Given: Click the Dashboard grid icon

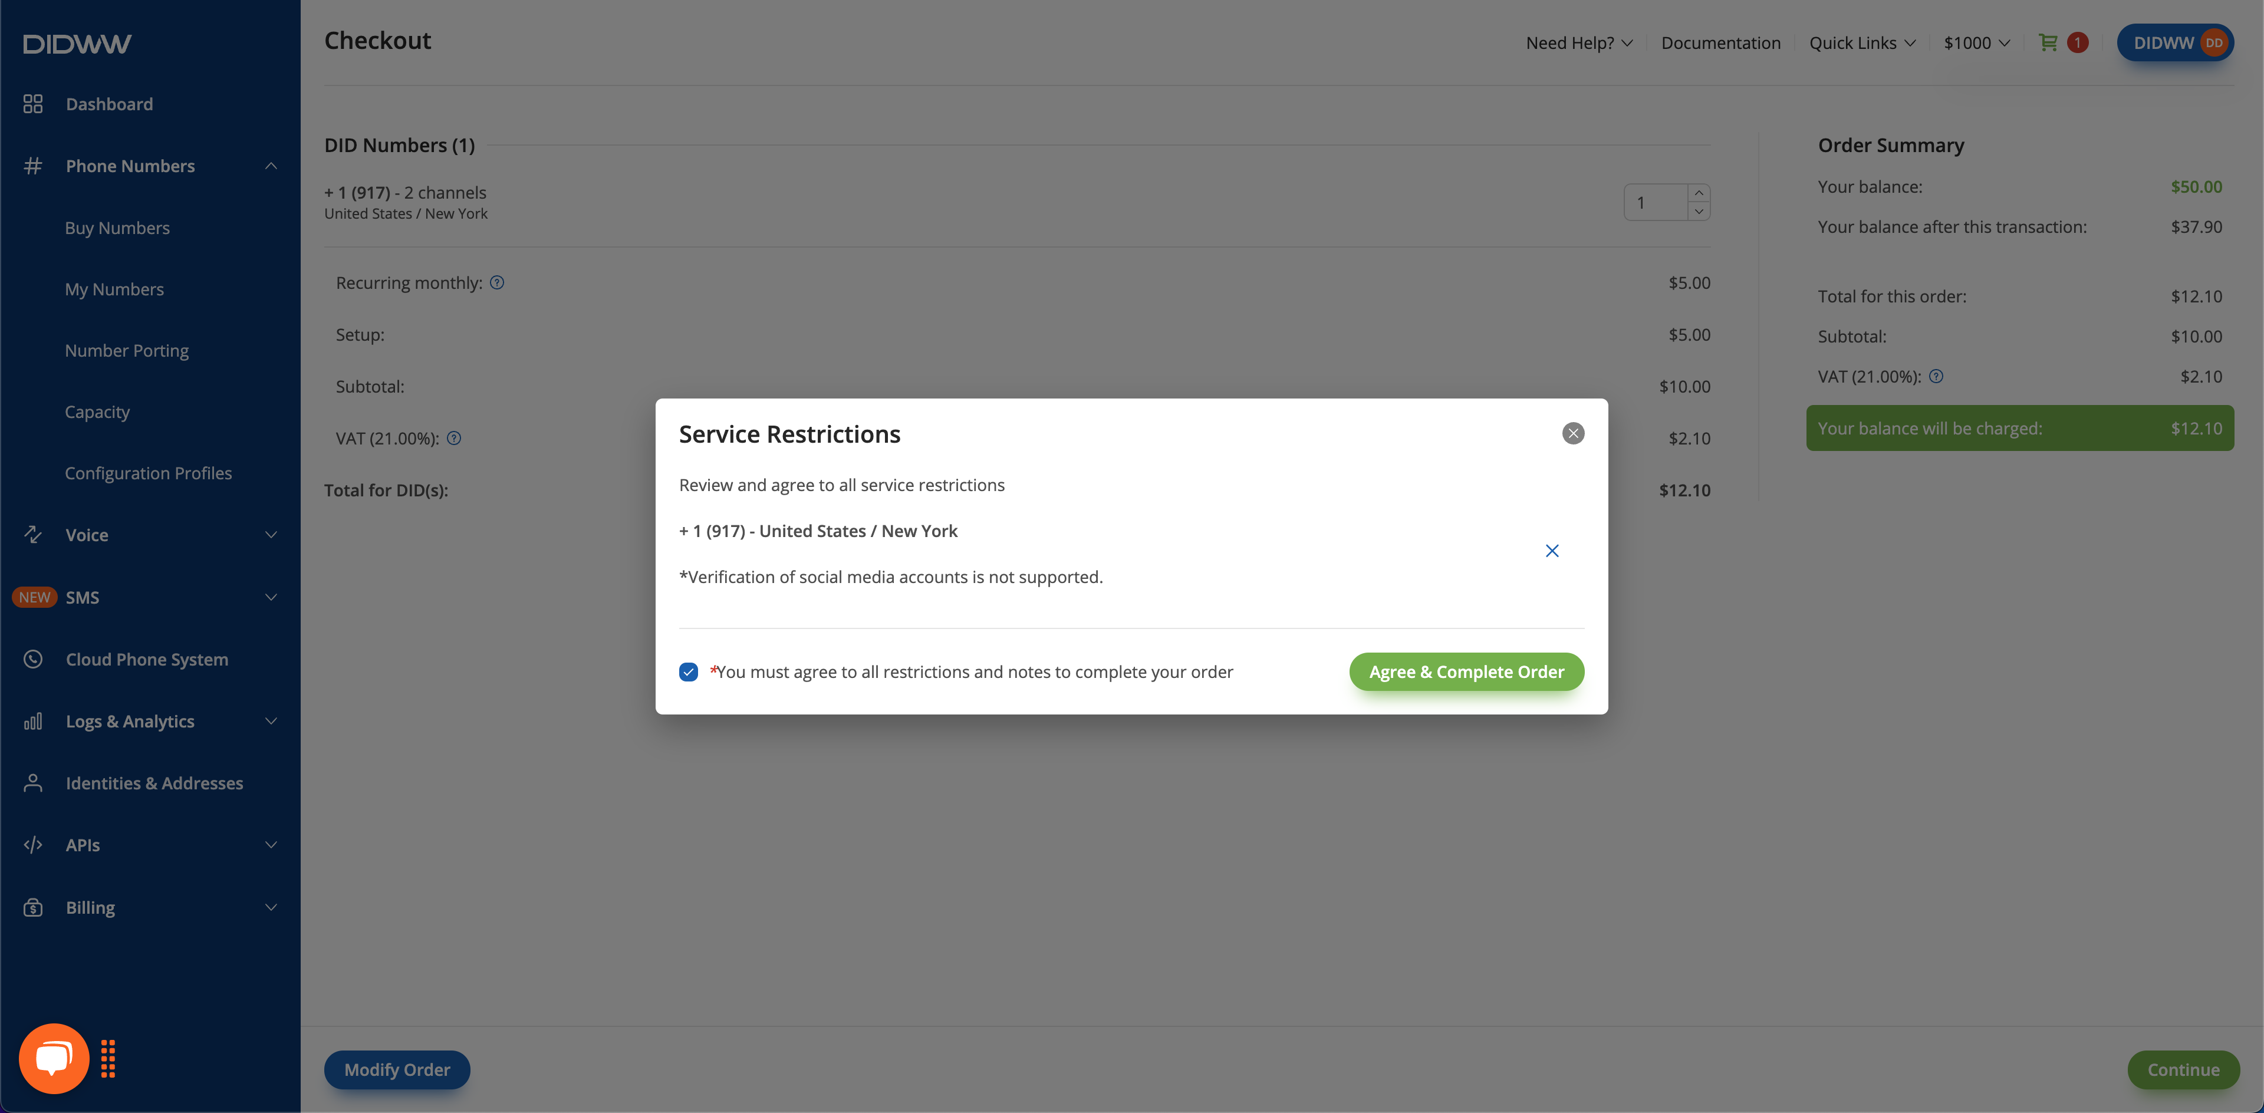Looking at the screenshot, I should [x=32, y=104].
